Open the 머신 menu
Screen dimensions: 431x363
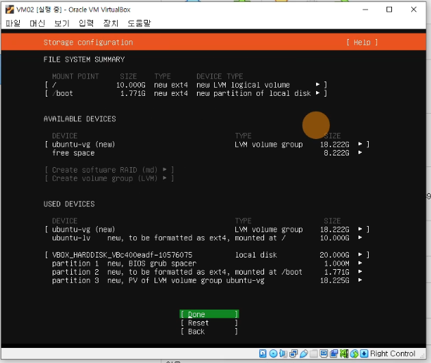point(37,23)
